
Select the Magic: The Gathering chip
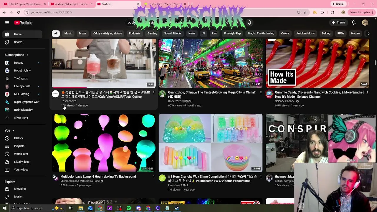tap(261, 34)
